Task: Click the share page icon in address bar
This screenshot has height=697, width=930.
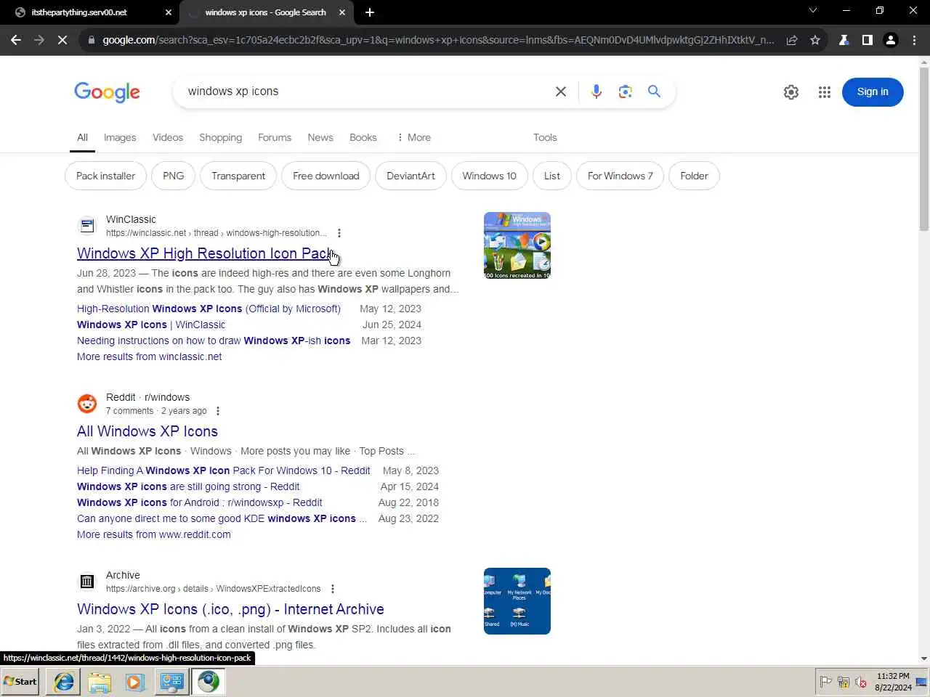Action: coord(792,40)
